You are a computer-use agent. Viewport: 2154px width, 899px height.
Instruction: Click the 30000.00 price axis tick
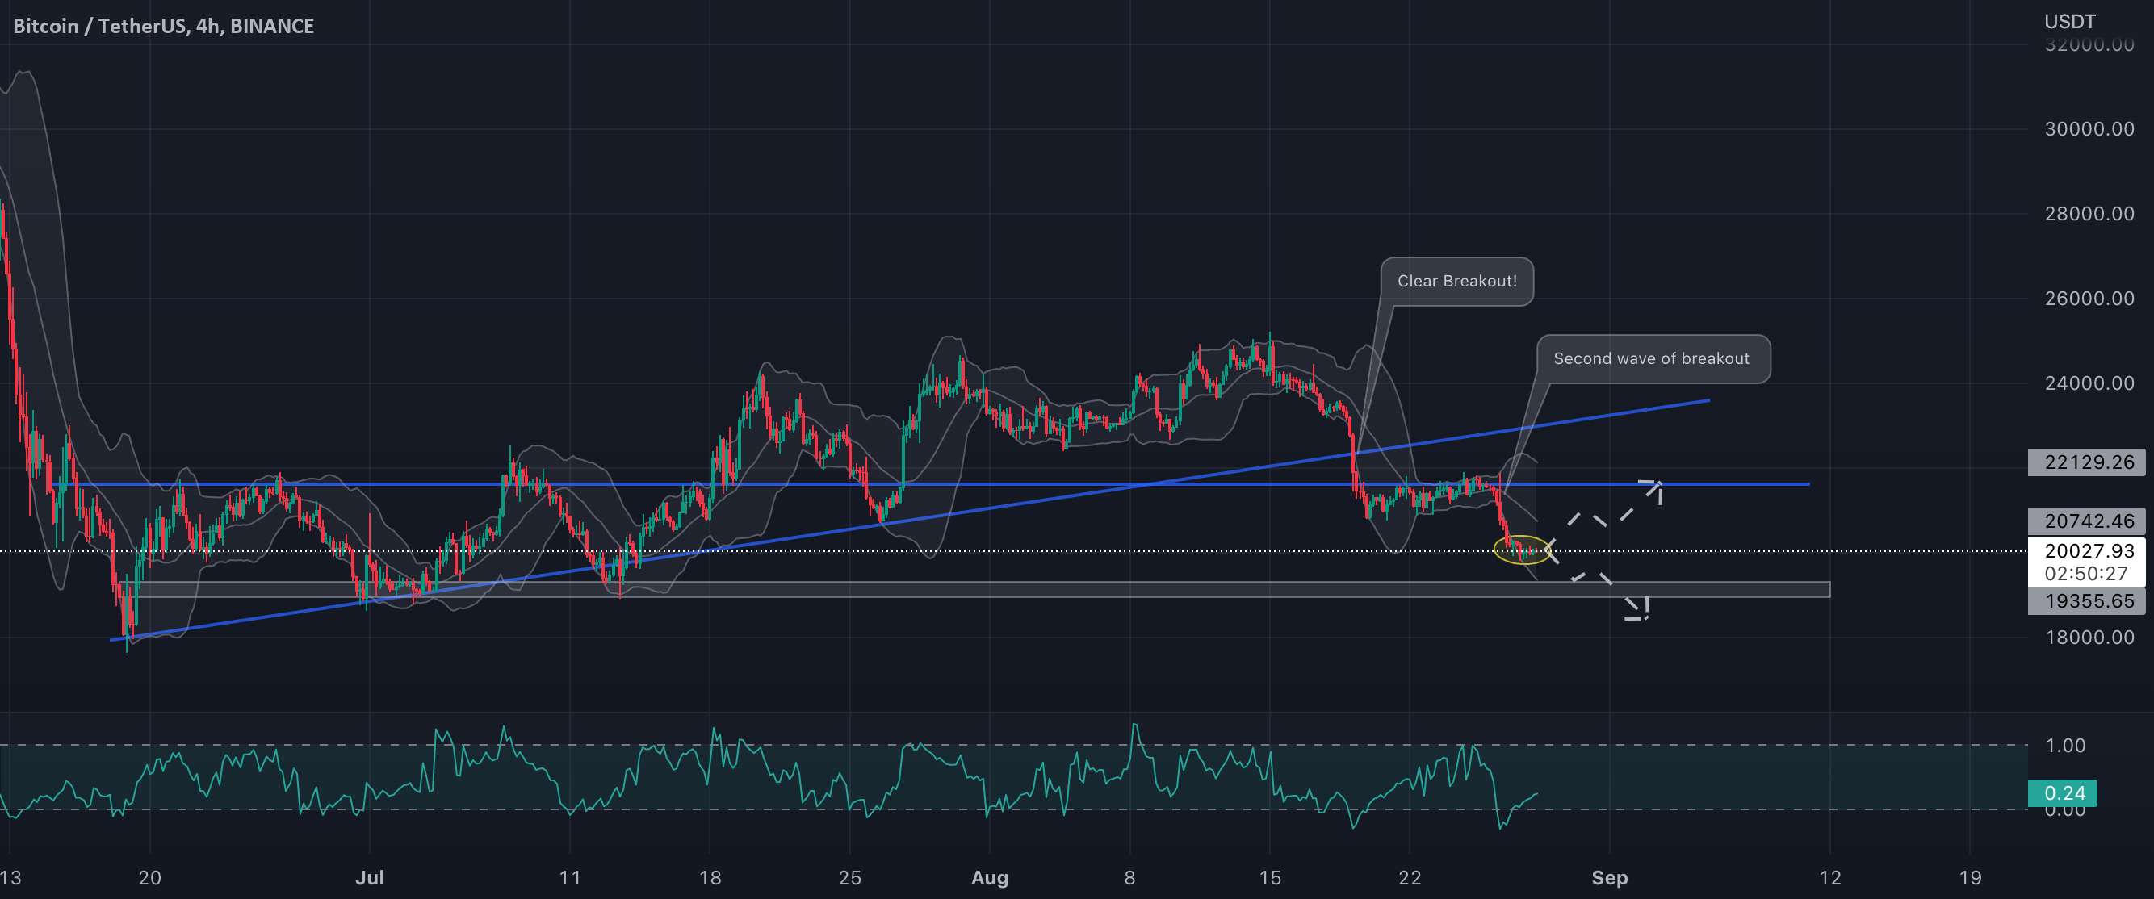tap(2089, 128)
